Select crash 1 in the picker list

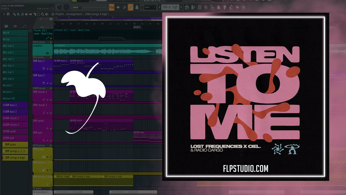pyautogui.click(x=15, y=85)
